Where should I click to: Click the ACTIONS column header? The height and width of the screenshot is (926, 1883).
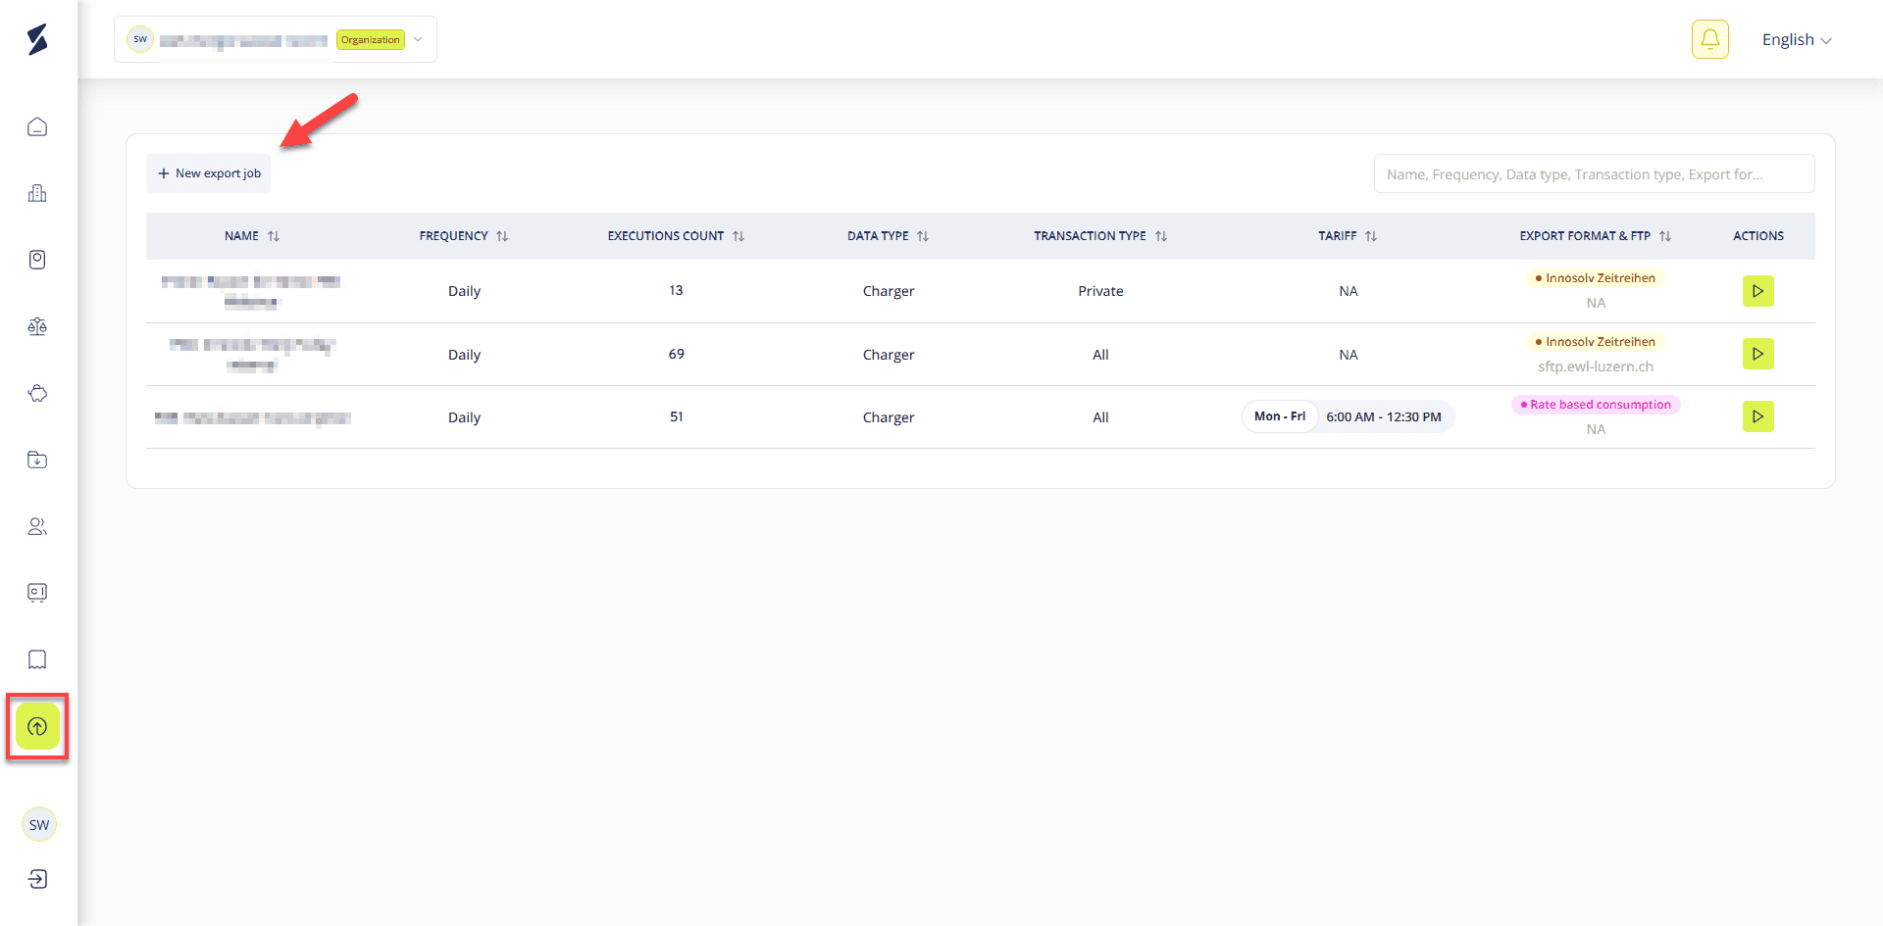[1757, 236]
